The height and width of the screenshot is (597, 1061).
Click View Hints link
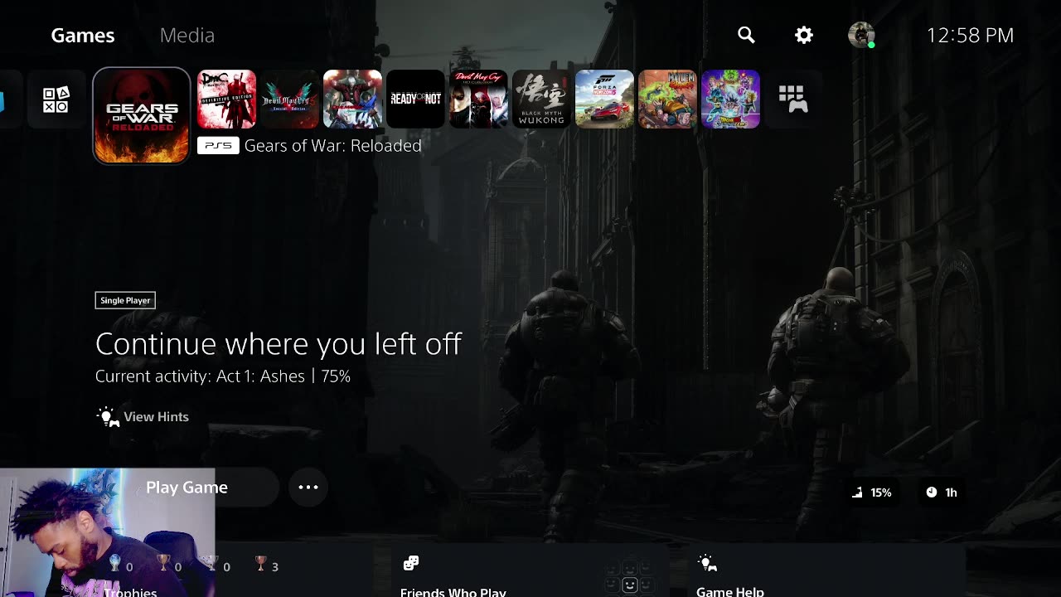156,416
